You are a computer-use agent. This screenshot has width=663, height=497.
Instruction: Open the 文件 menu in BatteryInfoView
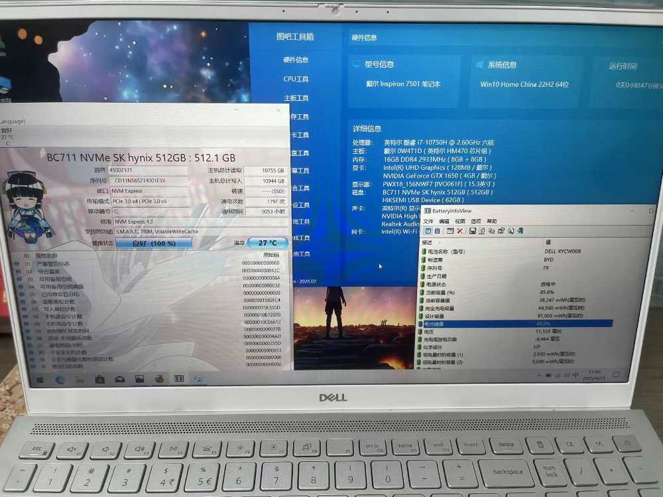point(428,222)
